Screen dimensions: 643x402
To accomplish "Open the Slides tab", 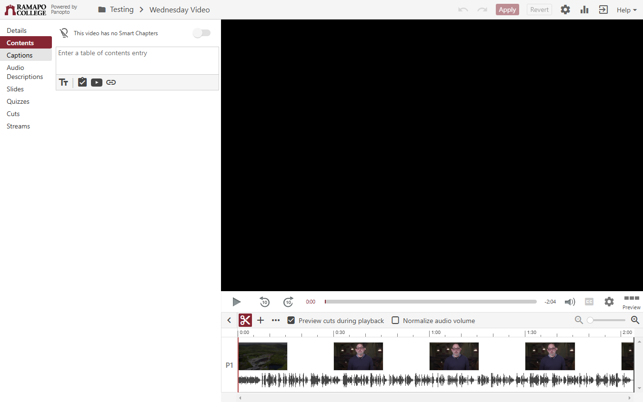I will point(26,89).
